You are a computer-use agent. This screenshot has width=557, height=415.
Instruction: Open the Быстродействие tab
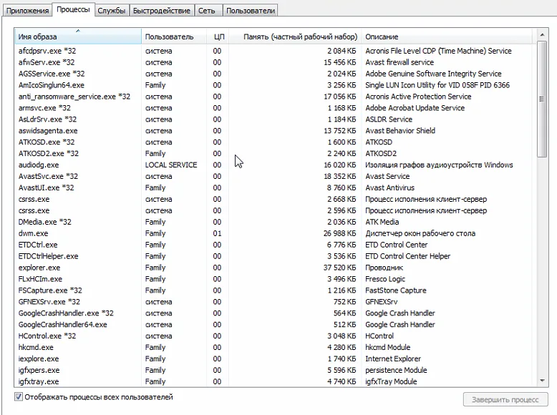coord(162,11)
